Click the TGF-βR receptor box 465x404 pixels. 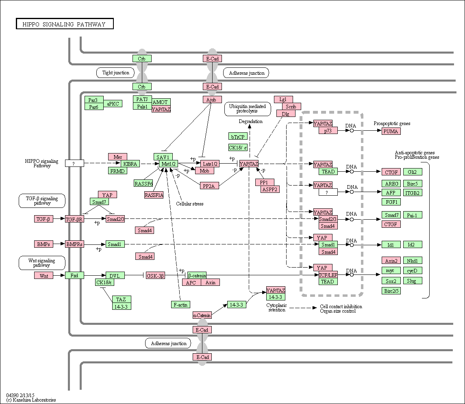(75, 219)
